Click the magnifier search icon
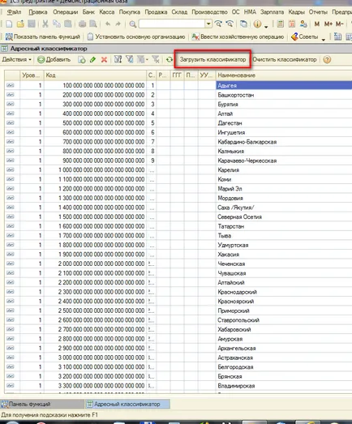Viewport: 352px width, 424px height. point(132,24)
